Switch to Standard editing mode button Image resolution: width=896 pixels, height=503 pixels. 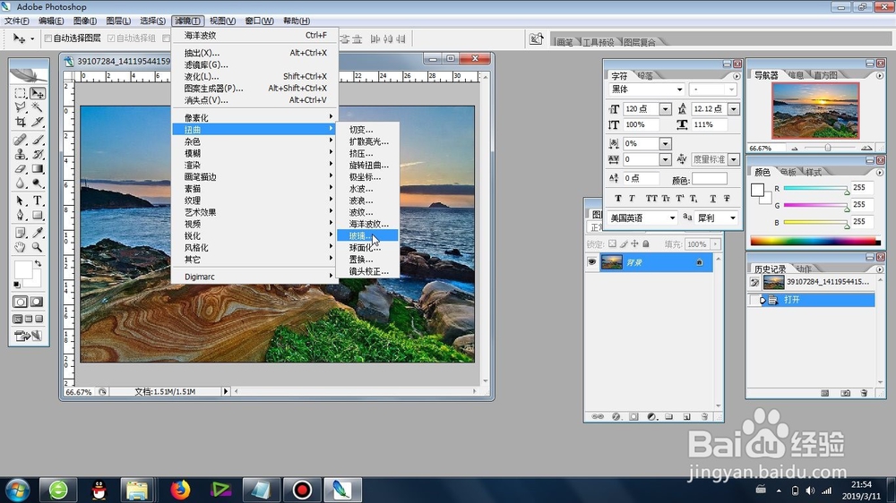point(21,302)
